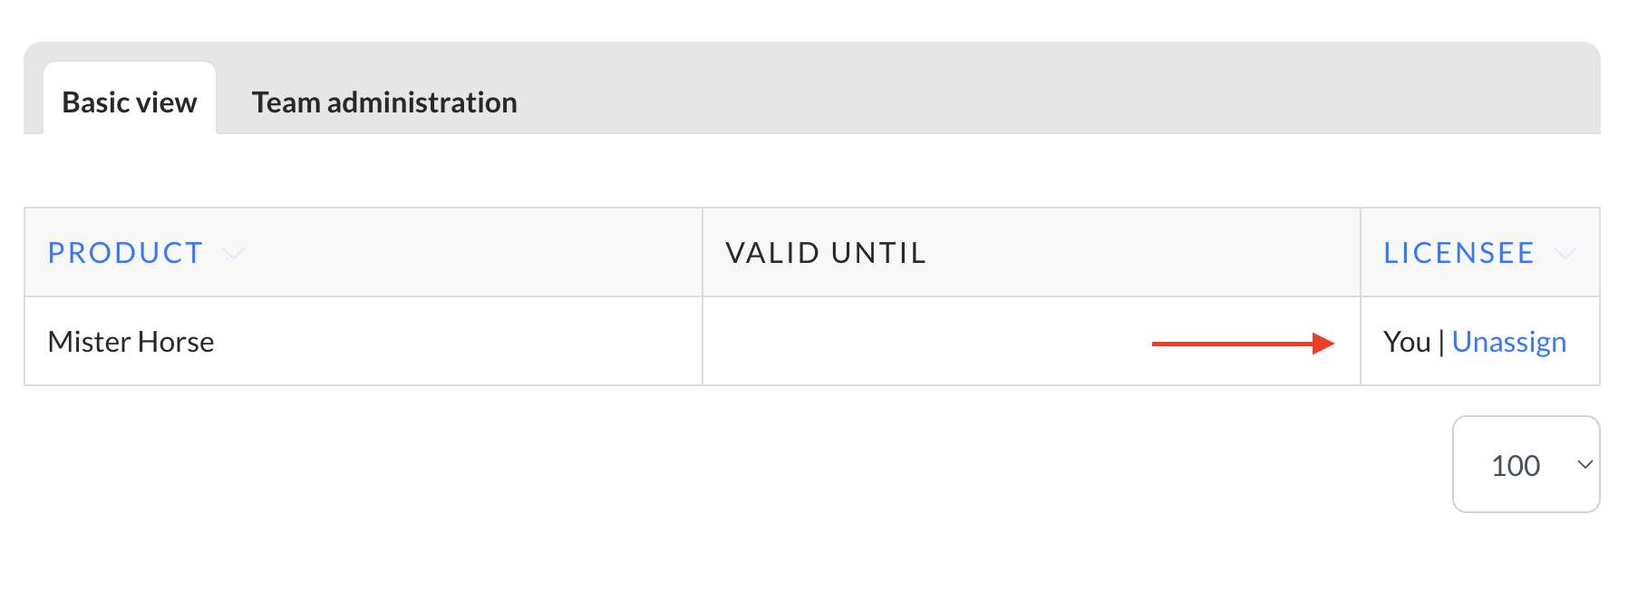Select the Mister Horse product cell
Screen dimensions: 1628x602
[x=131, y=342]
